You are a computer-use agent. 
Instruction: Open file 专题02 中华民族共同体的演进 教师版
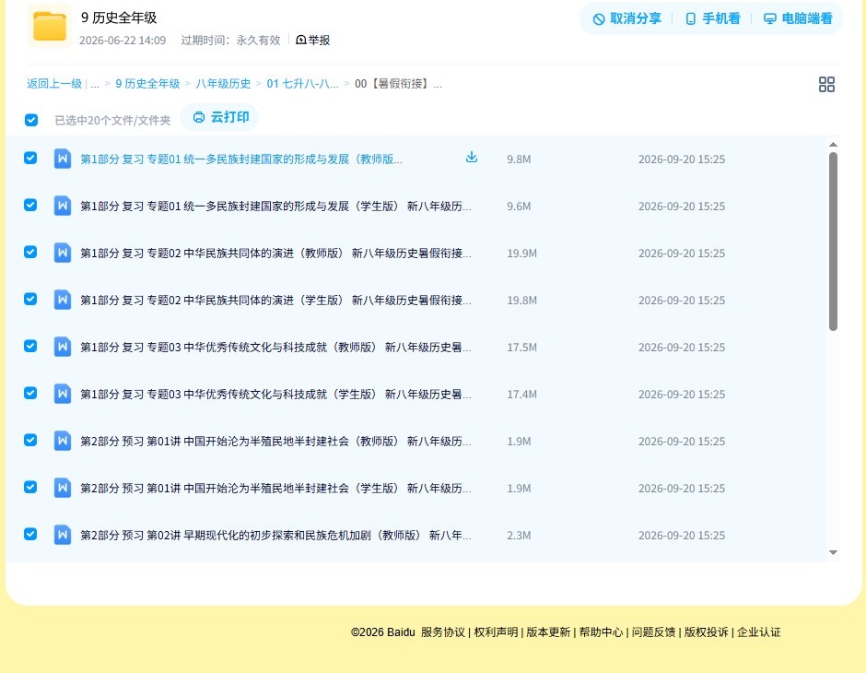(x=275, y=253)
